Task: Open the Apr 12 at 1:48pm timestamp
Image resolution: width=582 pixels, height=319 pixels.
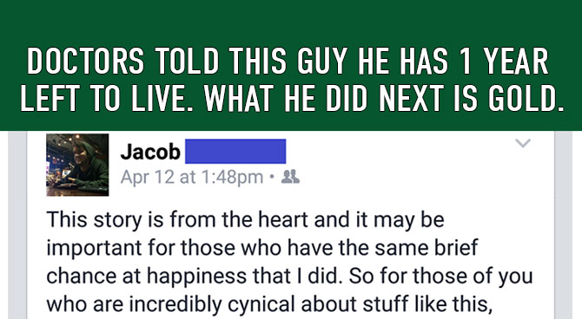Action: [192, 177]
